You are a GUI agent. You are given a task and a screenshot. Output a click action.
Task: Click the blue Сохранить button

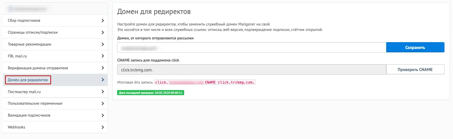click(x=415, y=47)
